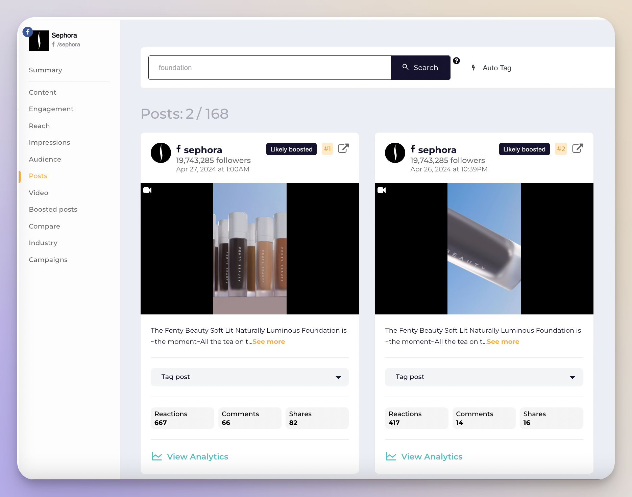Viewport: 632px width, 497px height.
Task: Click View Analytics for post #2
Action: point(432,456)
